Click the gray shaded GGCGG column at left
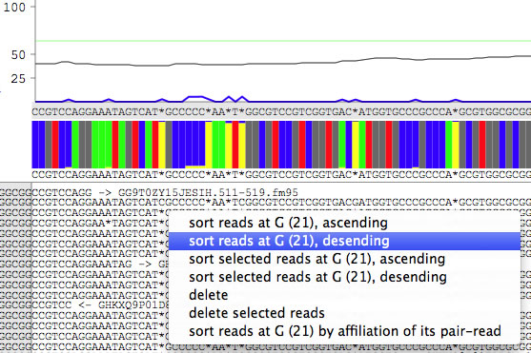531x353 pixels. point(16,267)
